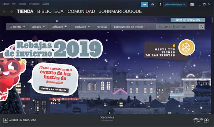Screen dimensions: 214x127
Task: Close the Steam window
Action: coord(209,4)
